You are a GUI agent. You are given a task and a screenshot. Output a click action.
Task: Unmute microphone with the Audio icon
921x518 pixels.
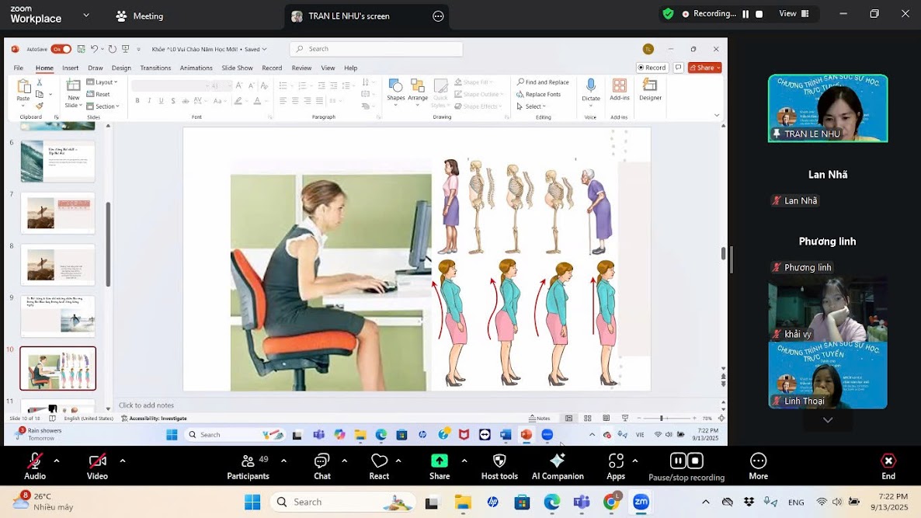point(35,461)
